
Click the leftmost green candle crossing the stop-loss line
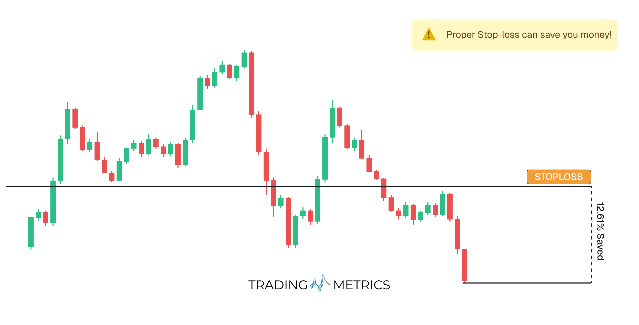coord(53,202)
